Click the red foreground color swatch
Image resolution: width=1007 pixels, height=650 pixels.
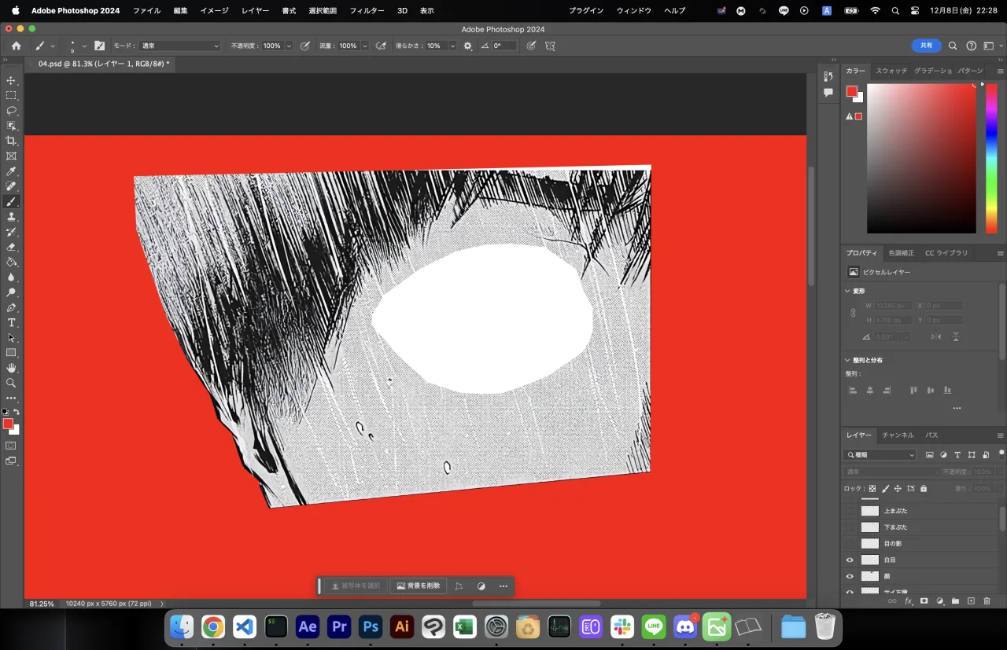pos(8,424)
